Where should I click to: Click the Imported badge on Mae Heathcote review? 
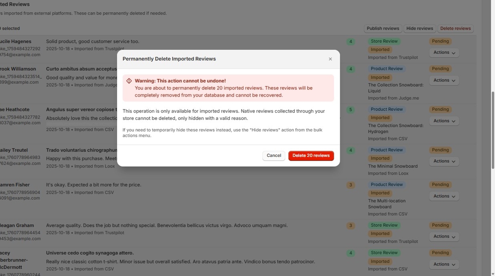tap(380, 118)
